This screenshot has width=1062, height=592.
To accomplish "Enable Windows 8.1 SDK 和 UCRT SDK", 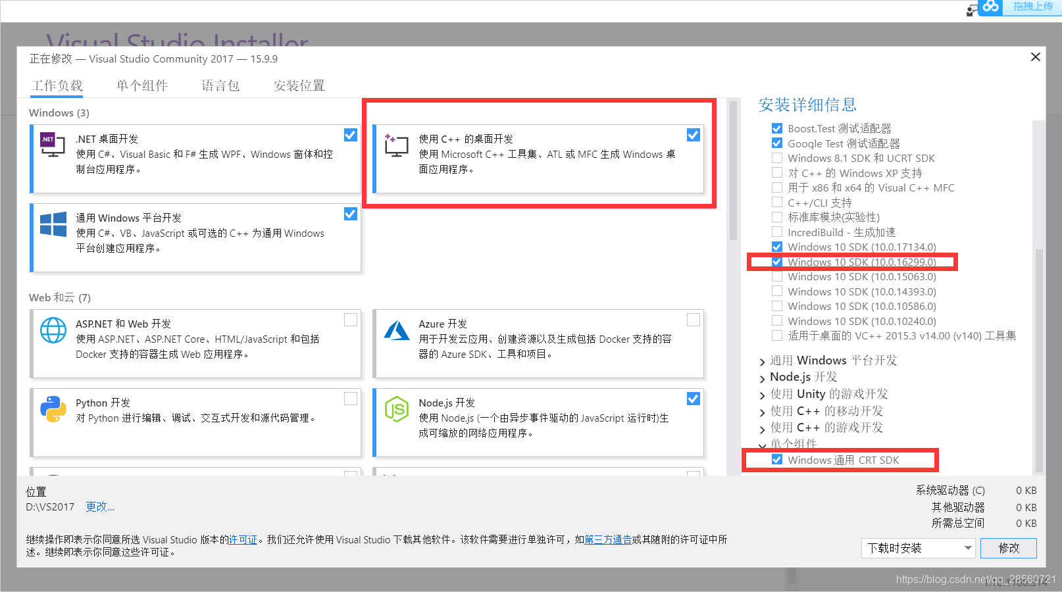I will [777, 158].
